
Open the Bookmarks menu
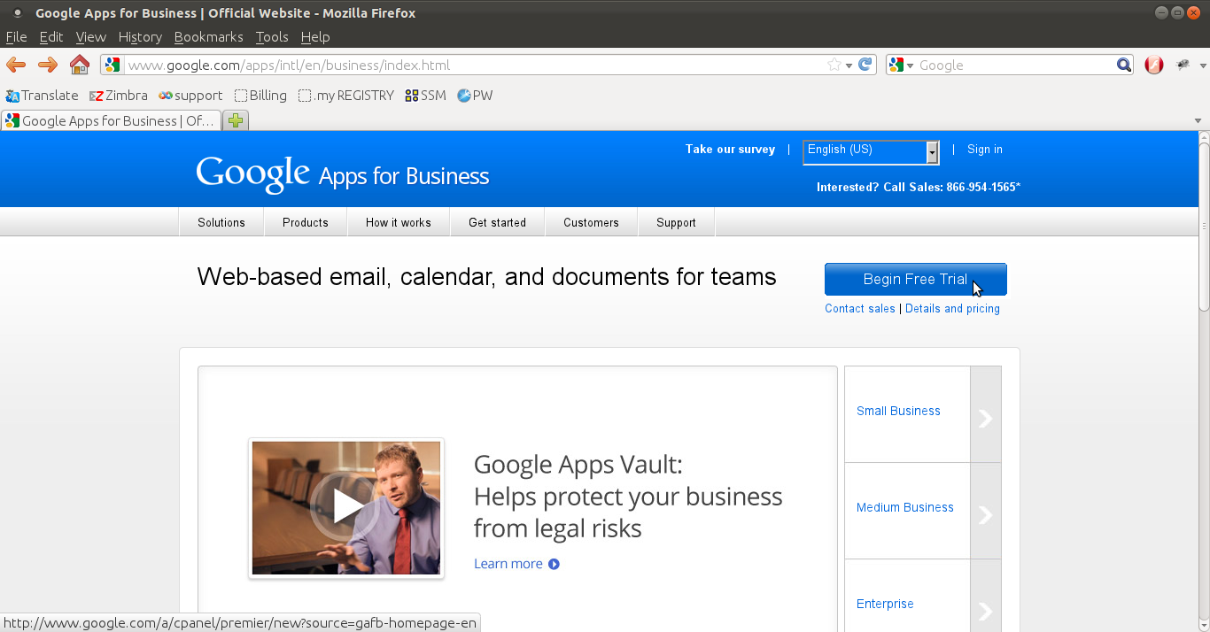pos(209,37)
